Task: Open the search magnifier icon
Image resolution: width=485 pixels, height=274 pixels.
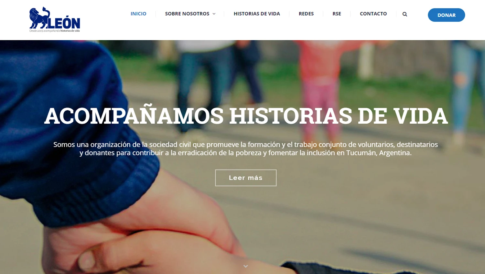Action: click(404, 14)
